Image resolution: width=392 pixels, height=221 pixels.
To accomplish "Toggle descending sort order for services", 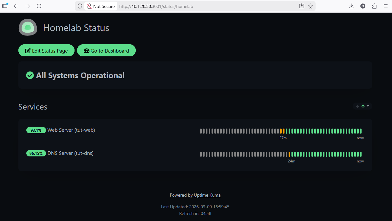I will click(x=357, y=106).
